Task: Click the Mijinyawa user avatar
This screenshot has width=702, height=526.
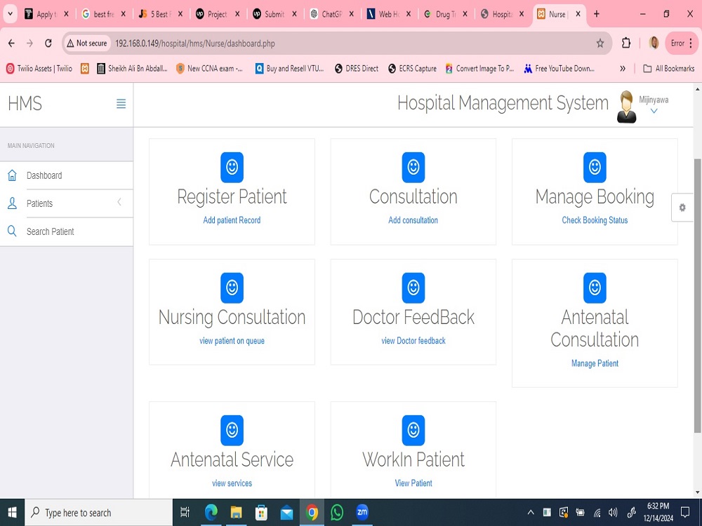Action: coord(626,107)
